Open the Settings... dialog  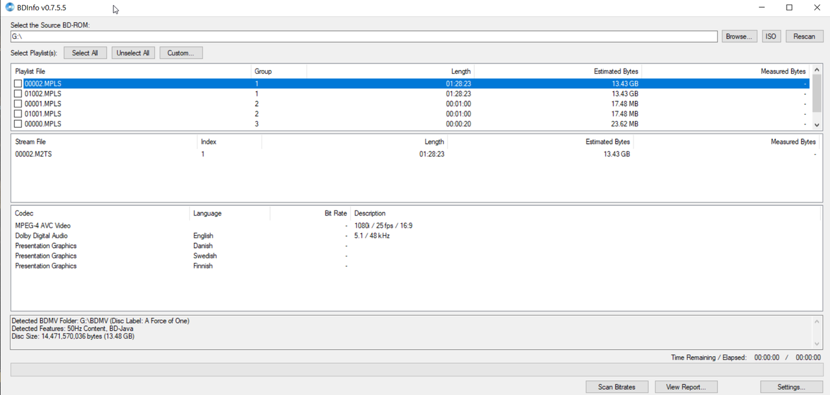791,387
